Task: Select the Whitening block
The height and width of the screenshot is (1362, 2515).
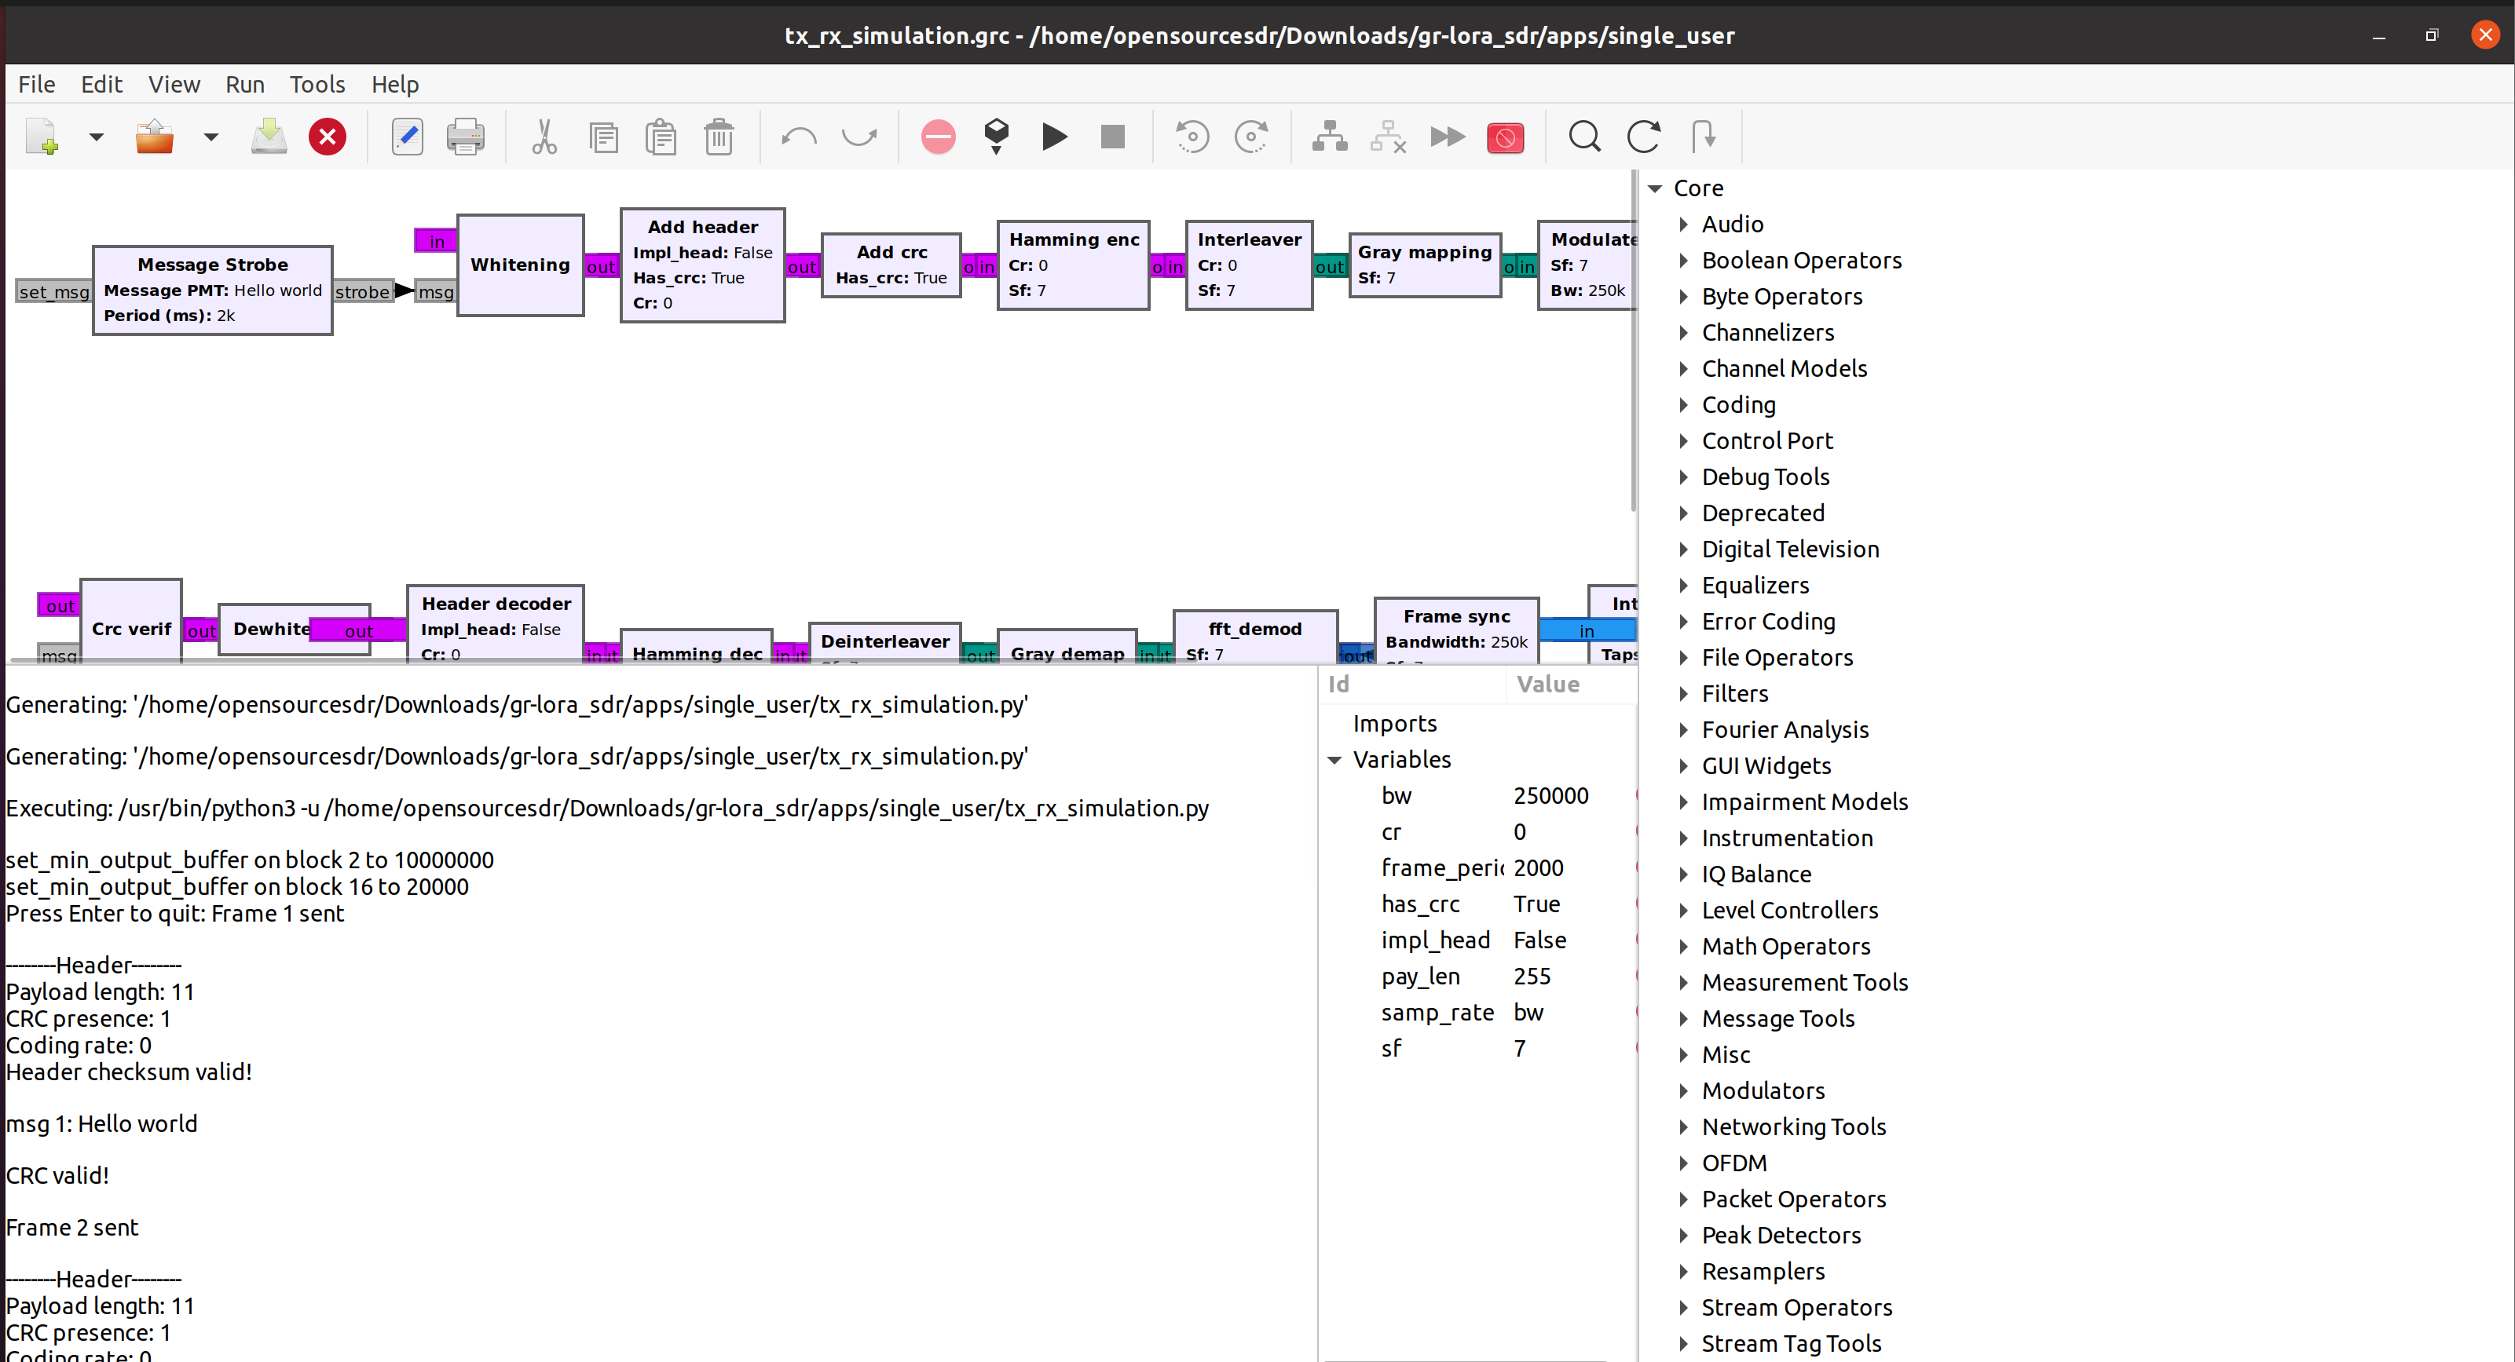Action: click(x=519, y=265)
